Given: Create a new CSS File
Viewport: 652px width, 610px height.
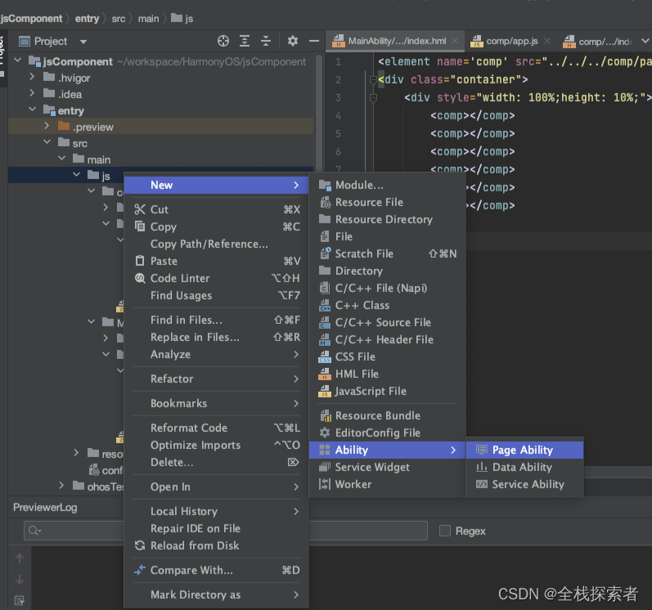Looking at the screenshot, I should 387,357.
